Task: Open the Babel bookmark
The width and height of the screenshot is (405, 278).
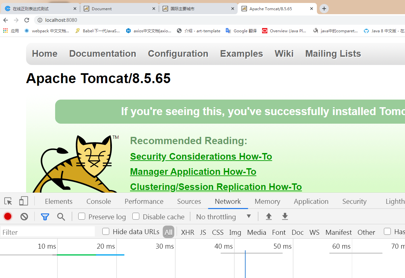Action: (98, 31)
